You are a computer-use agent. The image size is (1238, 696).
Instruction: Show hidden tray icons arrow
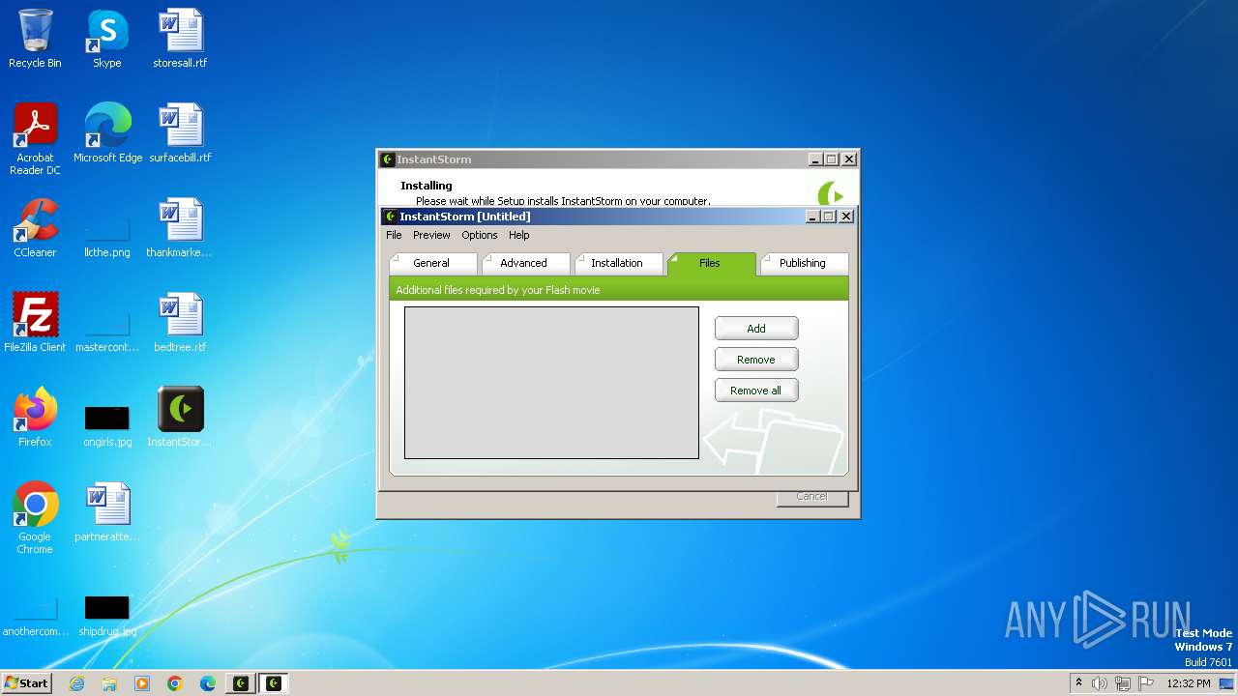(1078, 682)
